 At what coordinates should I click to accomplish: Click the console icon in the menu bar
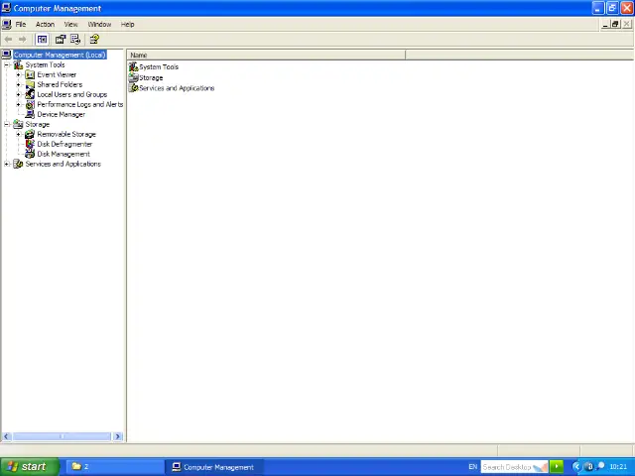tap(7, 24)
